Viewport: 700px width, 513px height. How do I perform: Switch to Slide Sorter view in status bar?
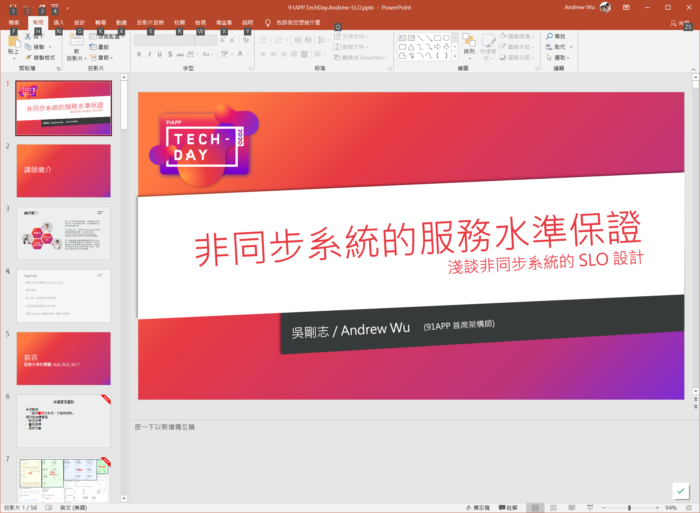pos(553,508)
